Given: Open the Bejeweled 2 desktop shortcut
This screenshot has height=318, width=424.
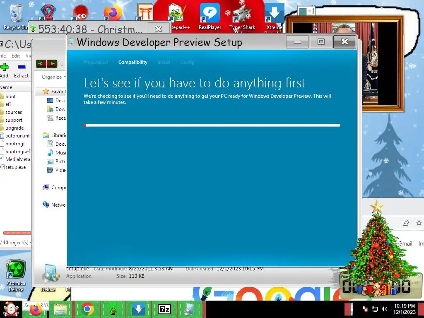Looking at the screenshot, I should [x=48, y=12].
